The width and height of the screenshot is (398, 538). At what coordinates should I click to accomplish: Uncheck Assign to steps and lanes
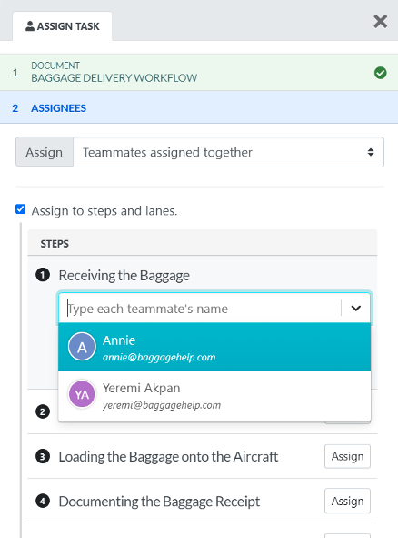21,209
